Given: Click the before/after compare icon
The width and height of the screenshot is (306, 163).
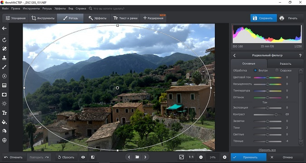Looking at the screenshot, I should [92, 157].
